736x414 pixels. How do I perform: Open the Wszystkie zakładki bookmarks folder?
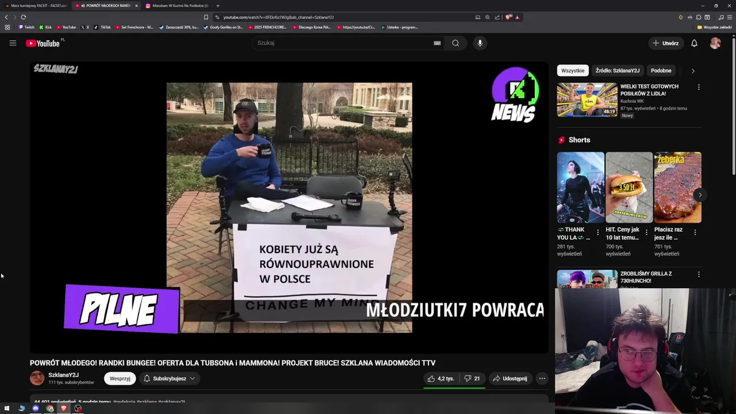coord(715,27)
